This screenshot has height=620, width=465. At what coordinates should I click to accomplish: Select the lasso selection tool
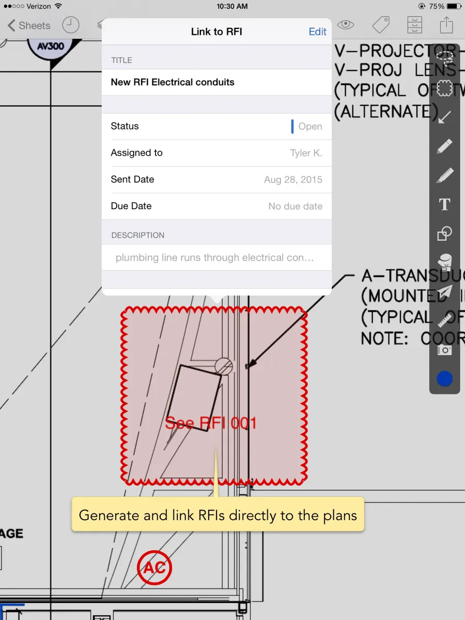click(x=445, y=55)
